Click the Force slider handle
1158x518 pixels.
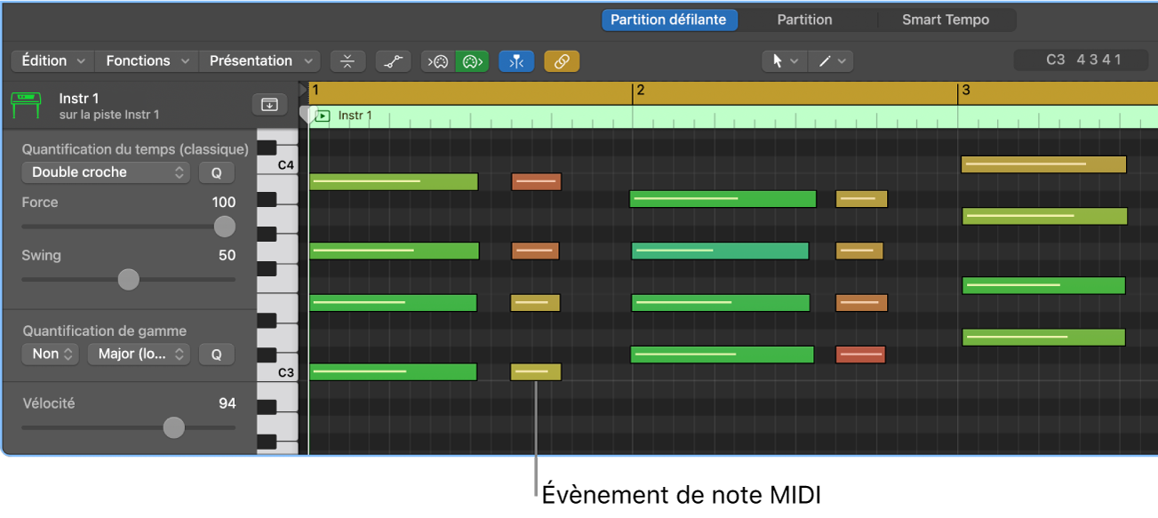tap(225, 227)
